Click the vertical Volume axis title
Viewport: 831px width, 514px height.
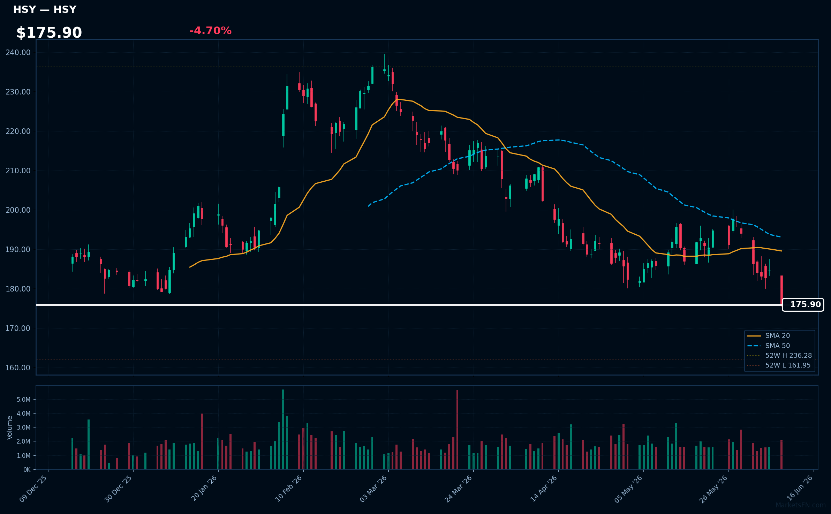click(x=10, y=428)
